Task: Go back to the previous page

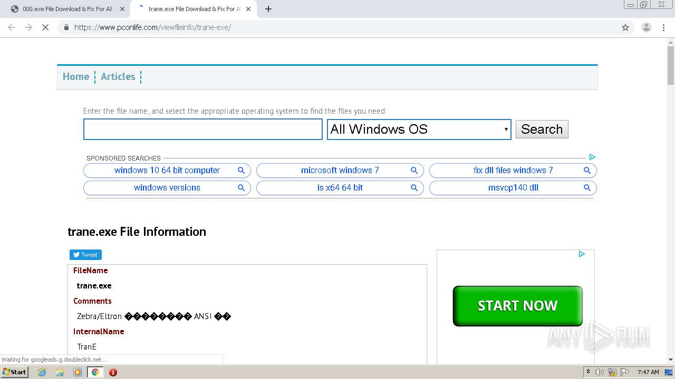Action: tap(12, 27)
